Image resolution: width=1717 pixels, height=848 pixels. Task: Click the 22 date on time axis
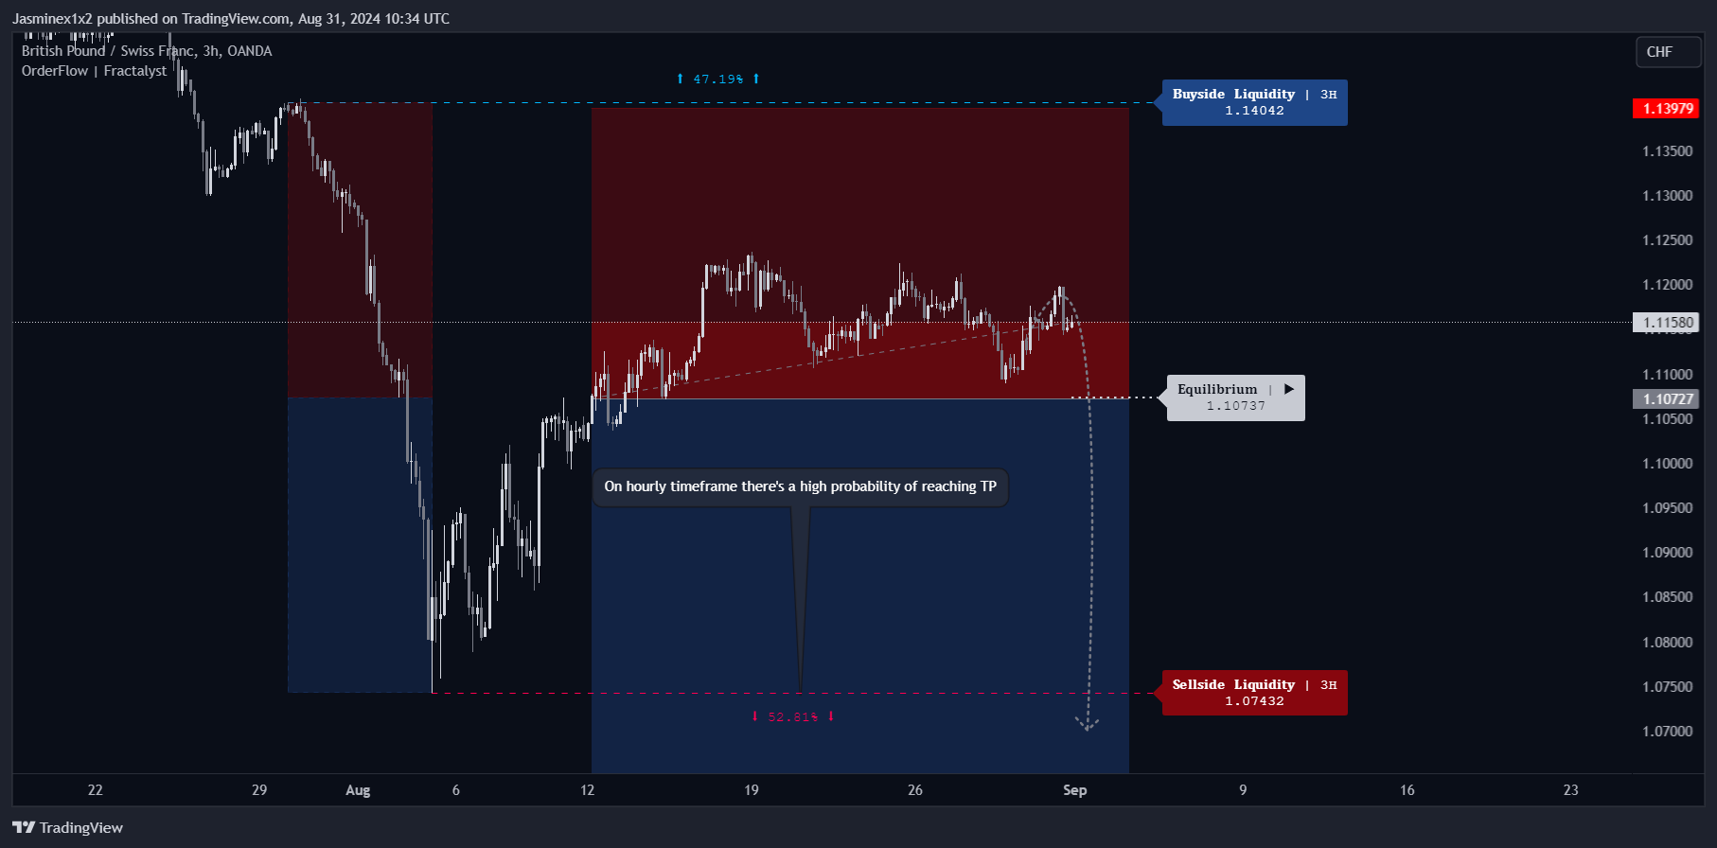[96, 790]
